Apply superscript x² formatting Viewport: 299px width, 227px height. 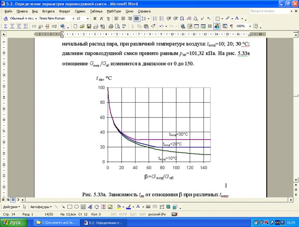click(x=202, y=18)
